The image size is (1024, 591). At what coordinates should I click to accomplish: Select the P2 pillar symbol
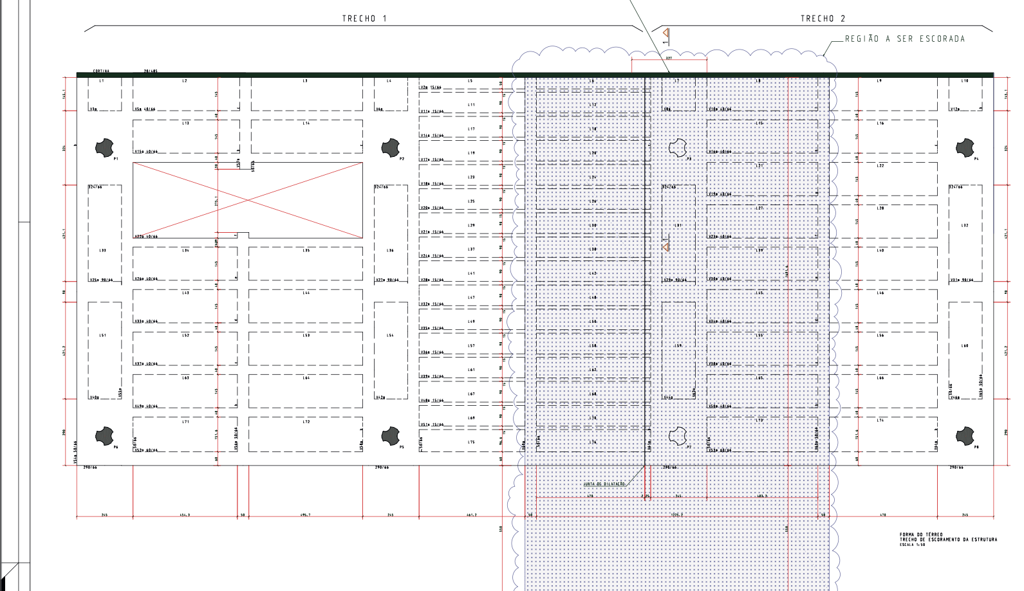pyautogui.click(x=390, y=148)
